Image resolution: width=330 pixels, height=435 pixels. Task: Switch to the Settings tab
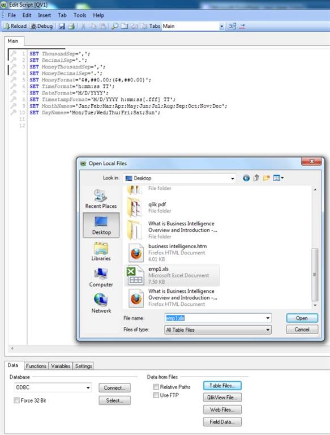83,366
